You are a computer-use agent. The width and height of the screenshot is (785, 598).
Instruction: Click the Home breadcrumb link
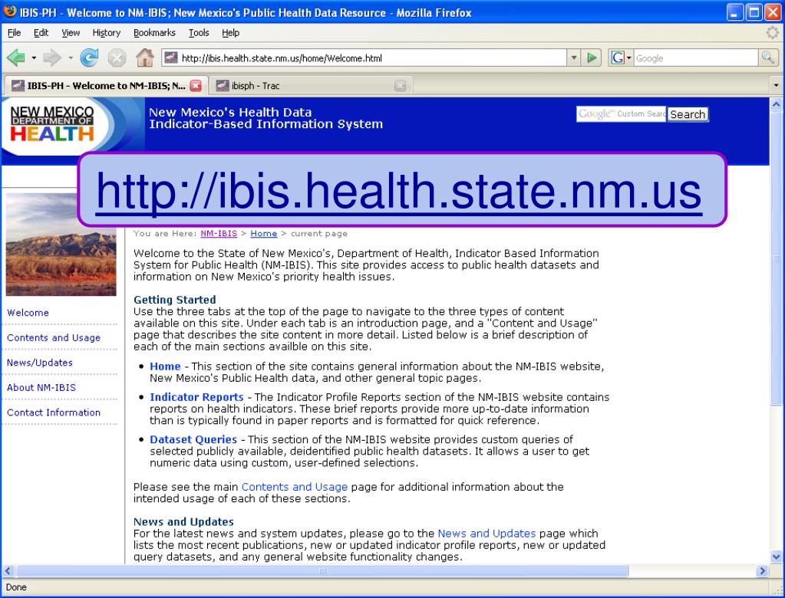click(x=264, y=234)
